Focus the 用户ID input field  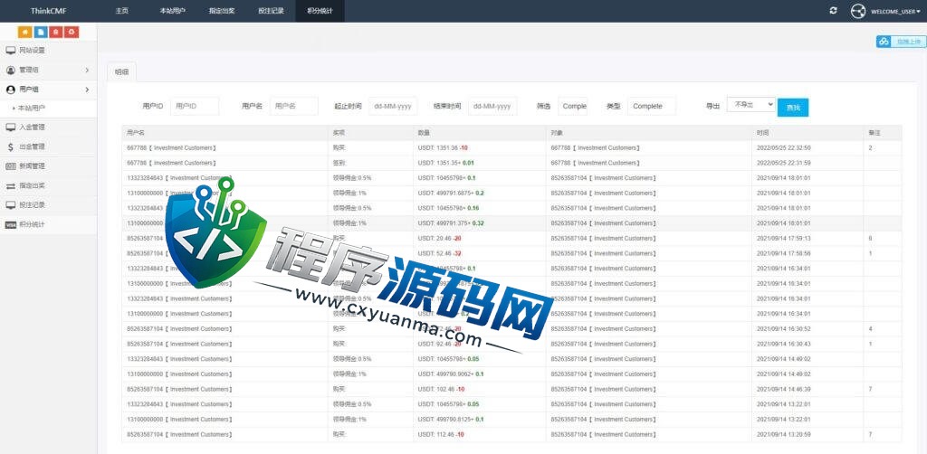coord(195,107)
